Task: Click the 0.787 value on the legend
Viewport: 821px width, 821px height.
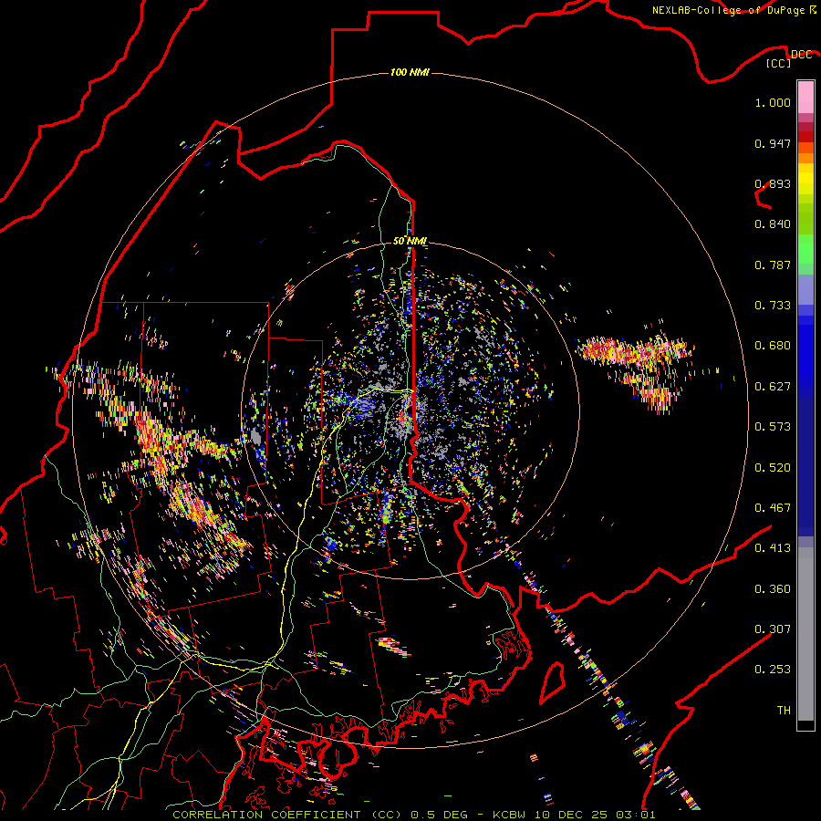Action: tap(773, 265)
